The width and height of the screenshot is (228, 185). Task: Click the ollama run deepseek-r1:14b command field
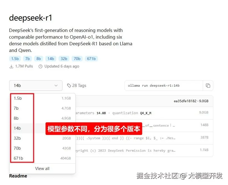(x=164, y=86)
